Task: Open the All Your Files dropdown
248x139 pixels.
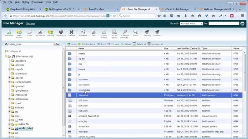Action: pyautogui.click(x=191, y=24)
